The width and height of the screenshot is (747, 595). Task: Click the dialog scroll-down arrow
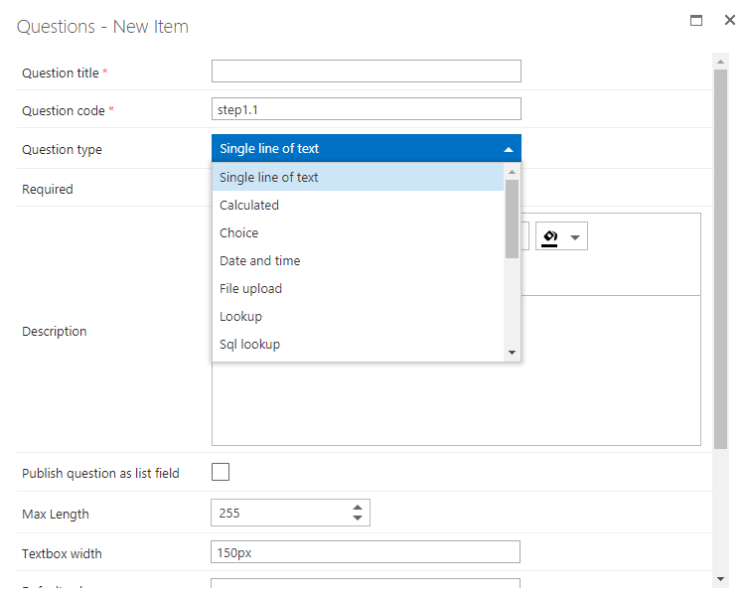pos(720,579)
